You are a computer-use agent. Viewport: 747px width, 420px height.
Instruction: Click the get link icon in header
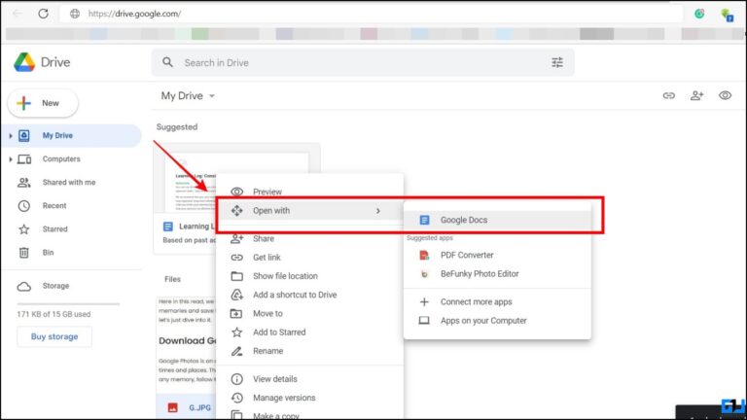coord(669,95)
